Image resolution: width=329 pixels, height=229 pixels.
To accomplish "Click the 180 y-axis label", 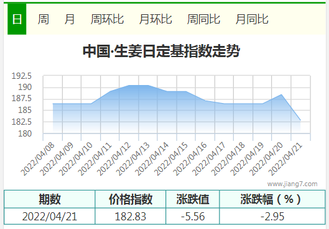I will (25, 133).
